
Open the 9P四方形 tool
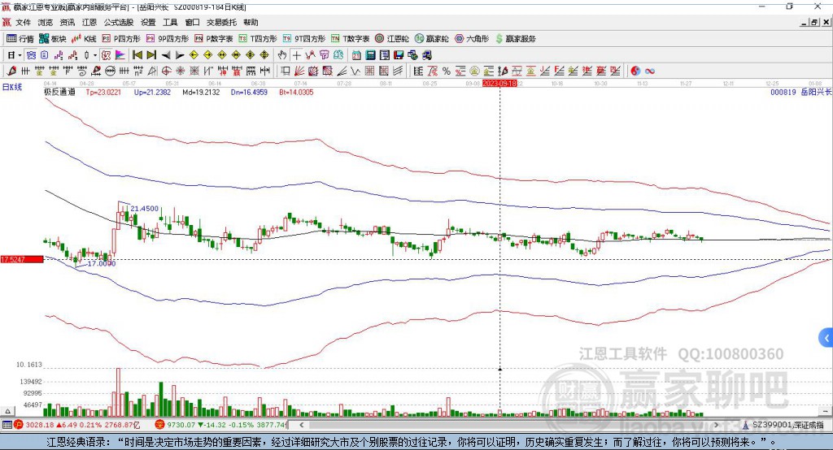pyautogui.click(x=168, y=39)
